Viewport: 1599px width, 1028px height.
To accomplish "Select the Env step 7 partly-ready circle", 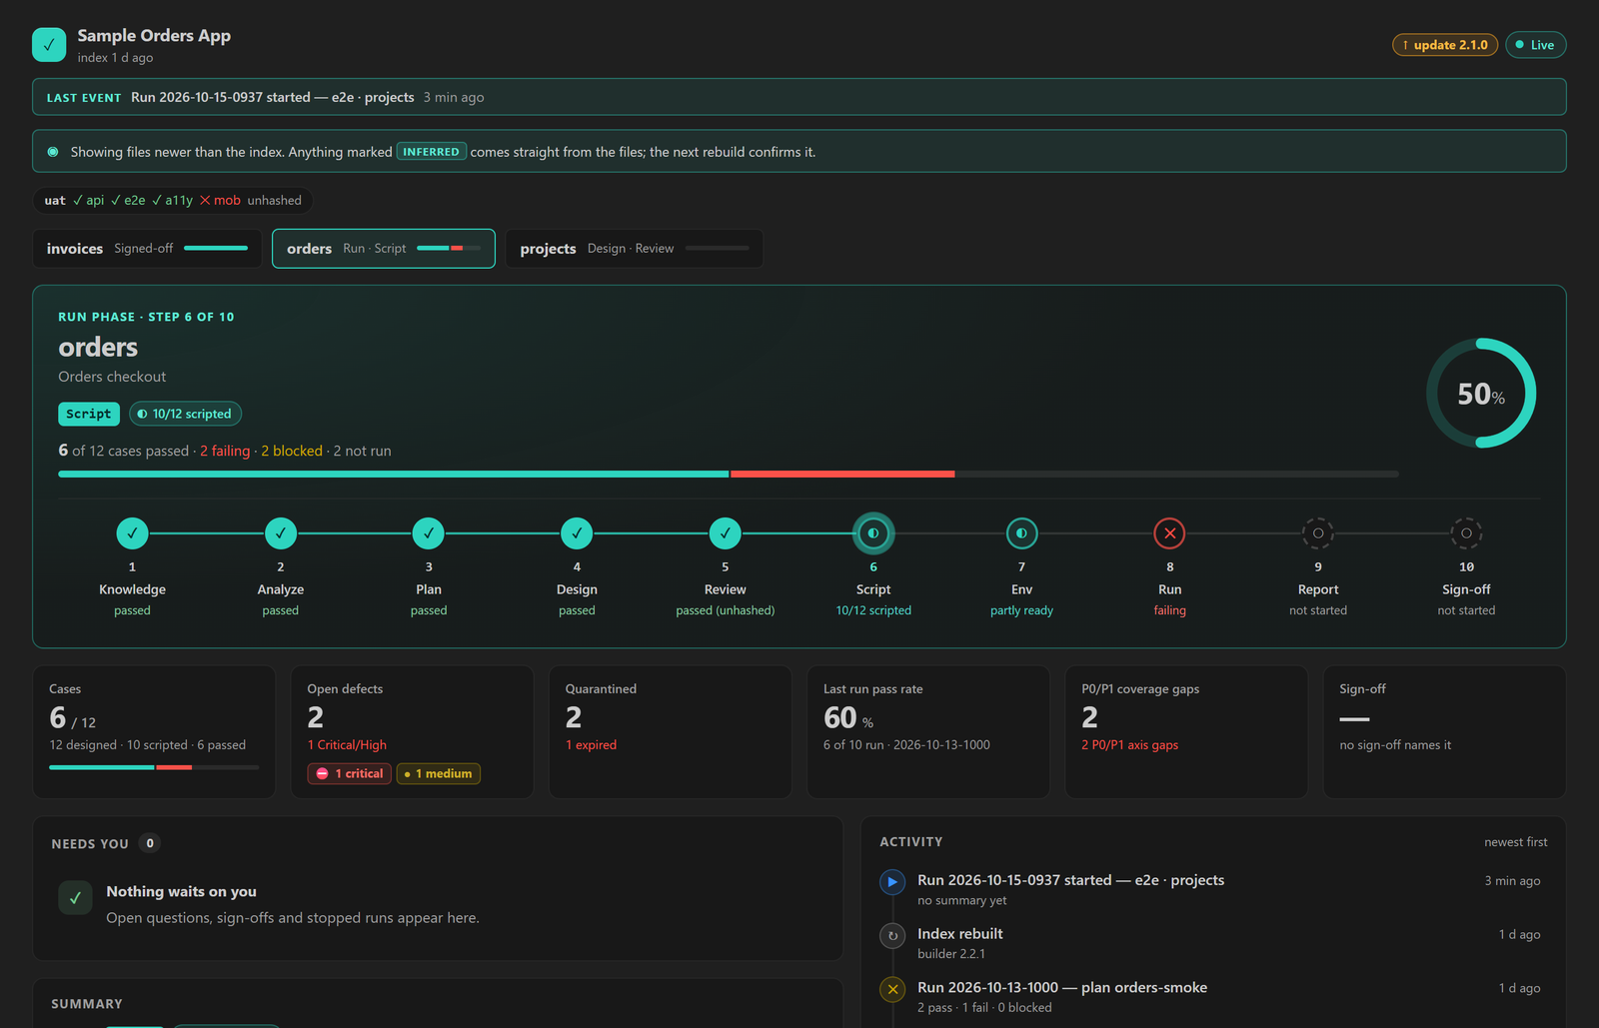I will (x=1021, y=533).
